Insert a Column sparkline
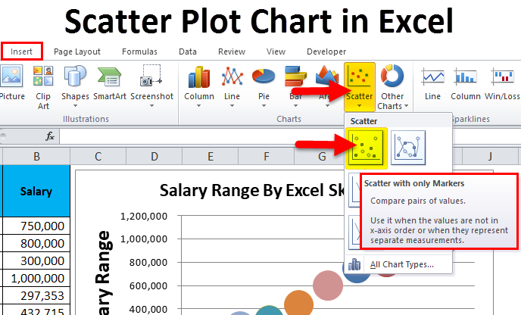521x315 pixels. pyautogui.click(x=466, y=76)
